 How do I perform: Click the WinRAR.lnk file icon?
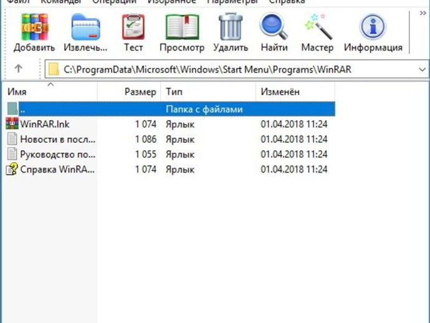tap(12, 123)
